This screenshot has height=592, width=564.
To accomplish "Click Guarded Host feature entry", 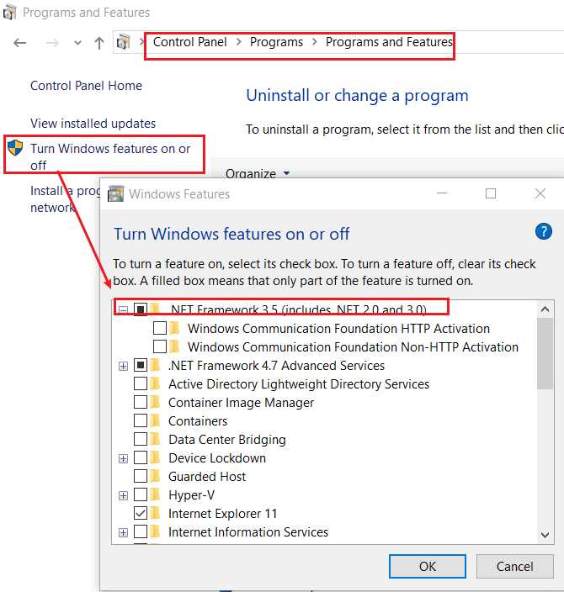I will click(x=207, y=477).
